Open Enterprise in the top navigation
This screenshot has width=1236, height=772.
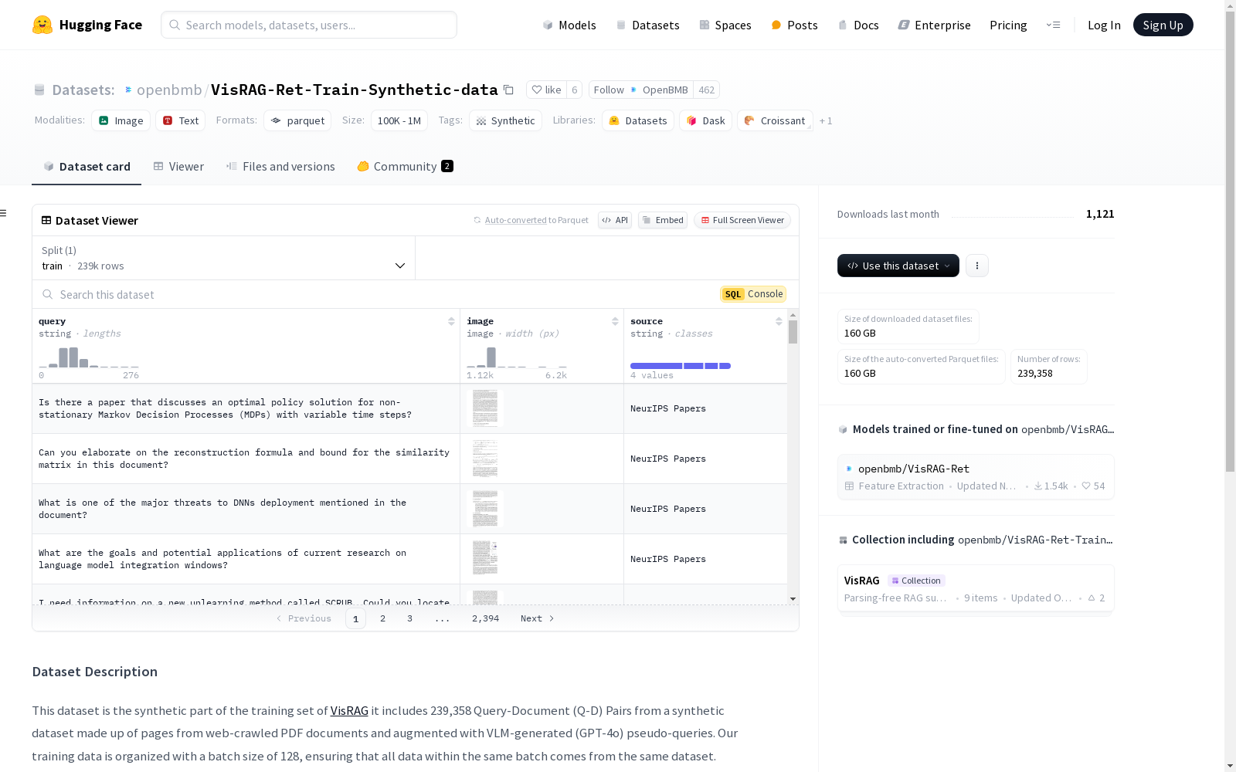[934, 25]
